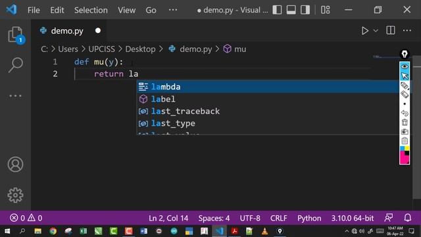The width and height of the screenshot is (421, 237).
Task: Click the trash icon in annotation toolbar
Action: [x=405, y=122]
